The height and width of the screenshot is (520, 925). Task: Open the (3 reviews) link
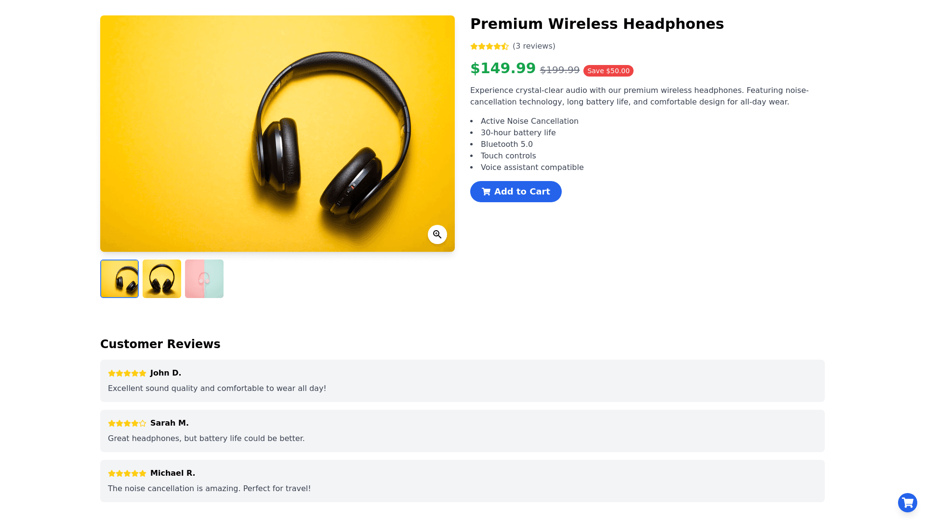click(534, 46)
